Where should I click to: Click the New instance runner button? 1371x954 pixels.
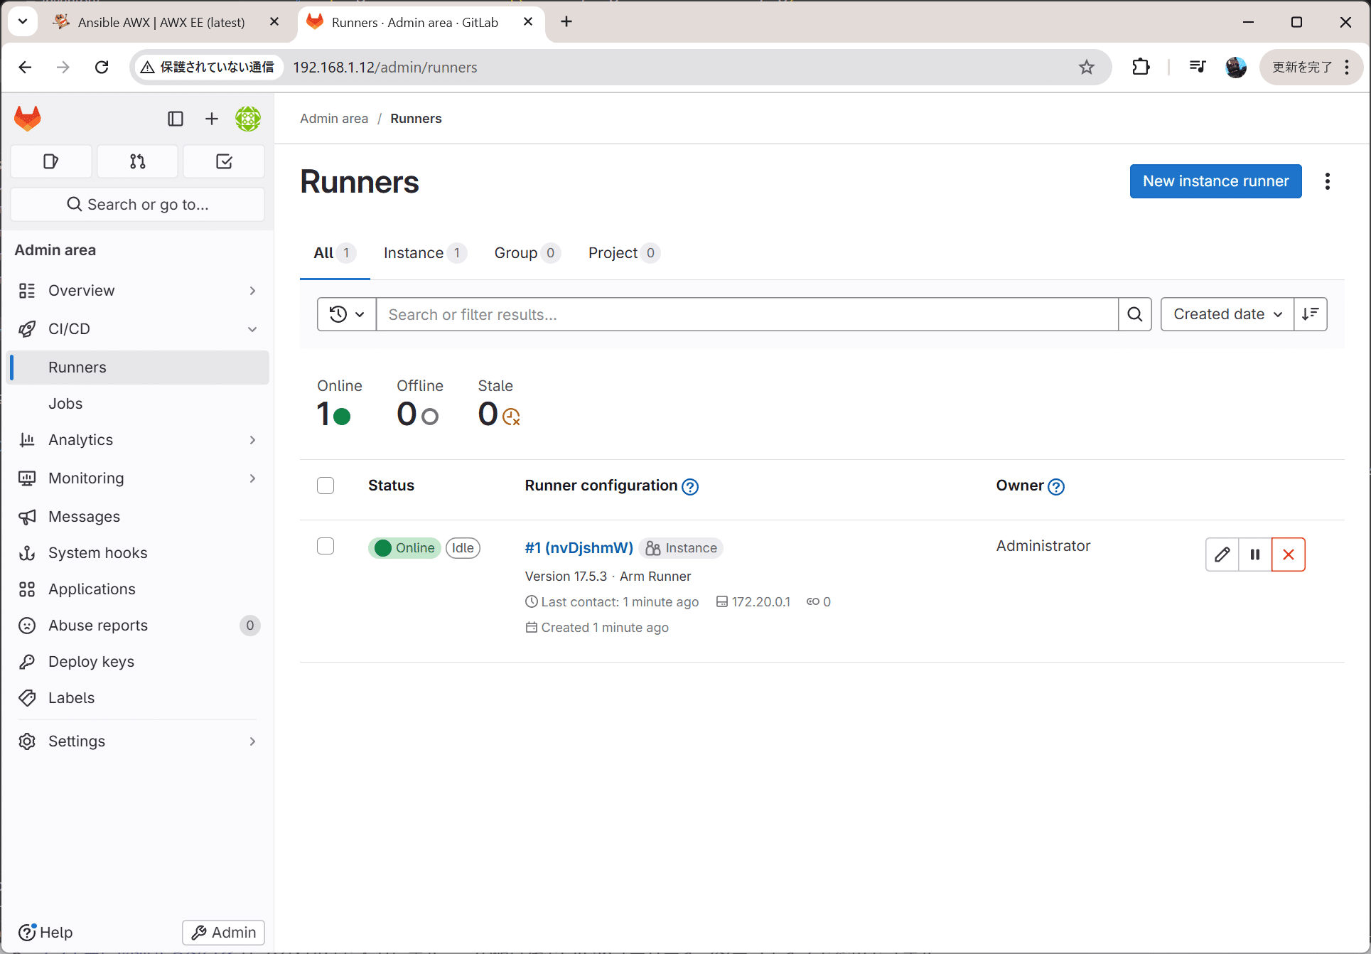[1215, 181]
